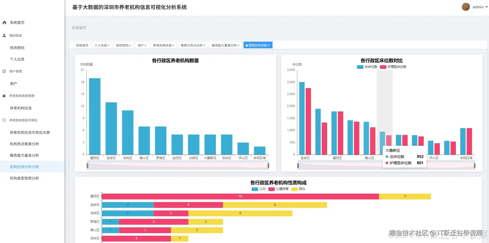Click the 用户管理 circle icon
This screenshot has height=243, width=489.
click(4, 71)
